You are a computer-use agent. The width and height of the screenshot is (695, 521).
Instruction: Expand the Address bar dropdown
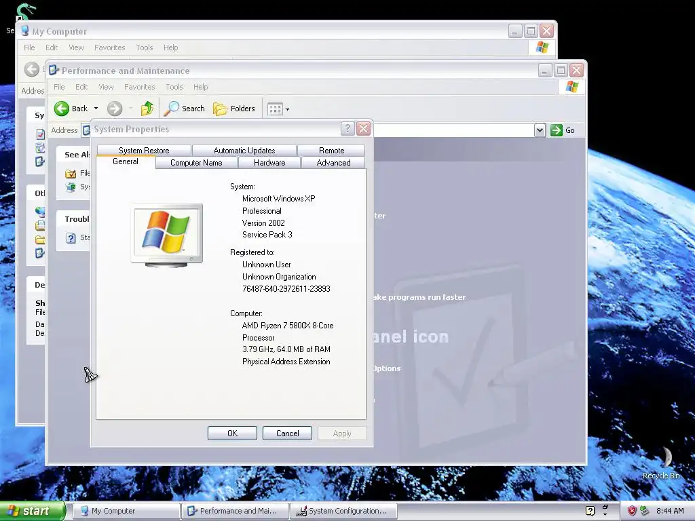pos(540,130)
